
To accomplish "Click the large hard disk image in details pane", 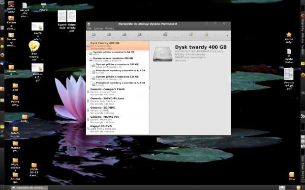I will (x=162, y=54).
